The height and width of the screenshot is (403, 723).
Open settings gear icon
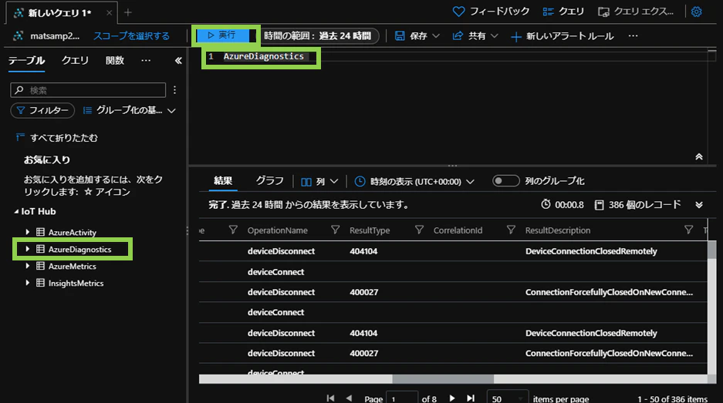tap(696, 12)
